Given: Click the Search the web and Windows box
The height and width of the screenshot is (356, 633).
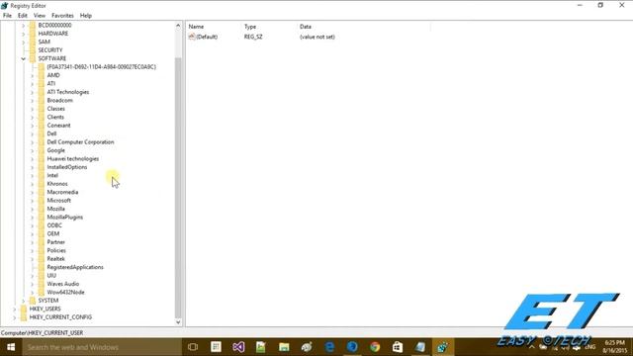Looking at the screenshot, I should [102, 347].
